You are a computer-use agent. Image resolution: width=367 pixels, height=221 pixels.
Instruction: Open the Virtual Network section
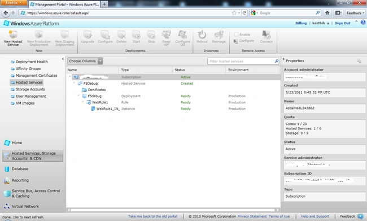click(x=21, y=206)
